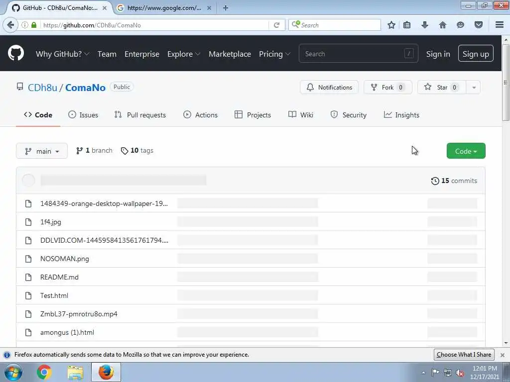
Task: Open a new browser tab with plus
Action: (x=226, y=8)
